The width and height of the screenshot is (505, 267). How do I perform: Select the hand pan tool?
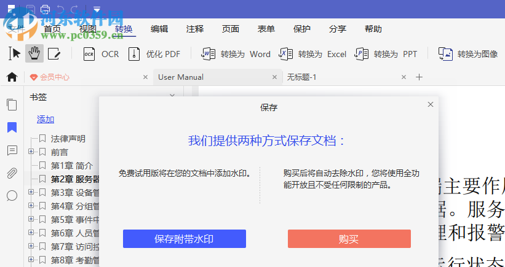(x=34, y=53)
